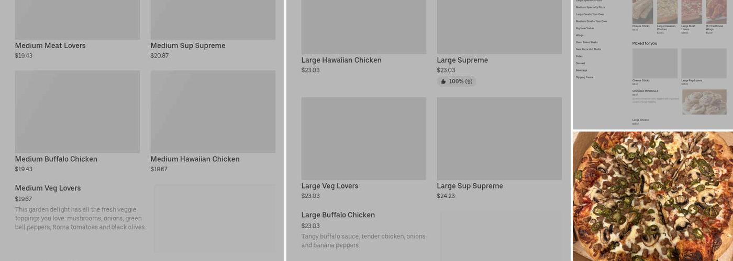Select the Big New Yorker category
The image size is (733, 261).
pos(585,28)
